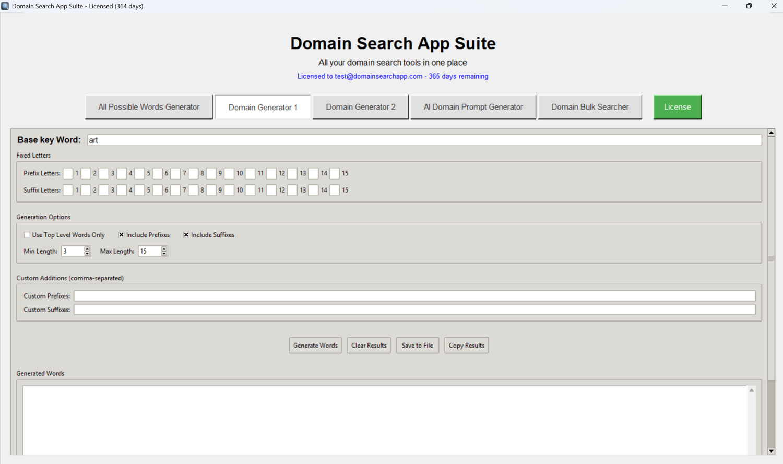The height and width of the screenshot is (464, 783).
Task: Click the Generate Words button
Action: pos(315,346)
